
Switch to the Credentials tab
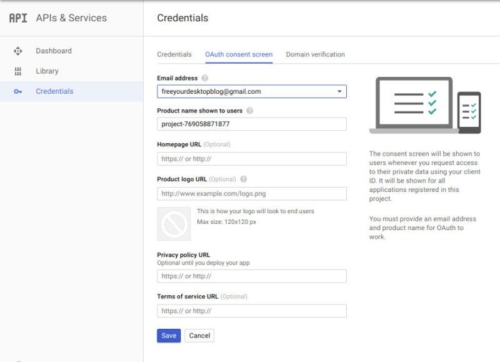[174, 54]
